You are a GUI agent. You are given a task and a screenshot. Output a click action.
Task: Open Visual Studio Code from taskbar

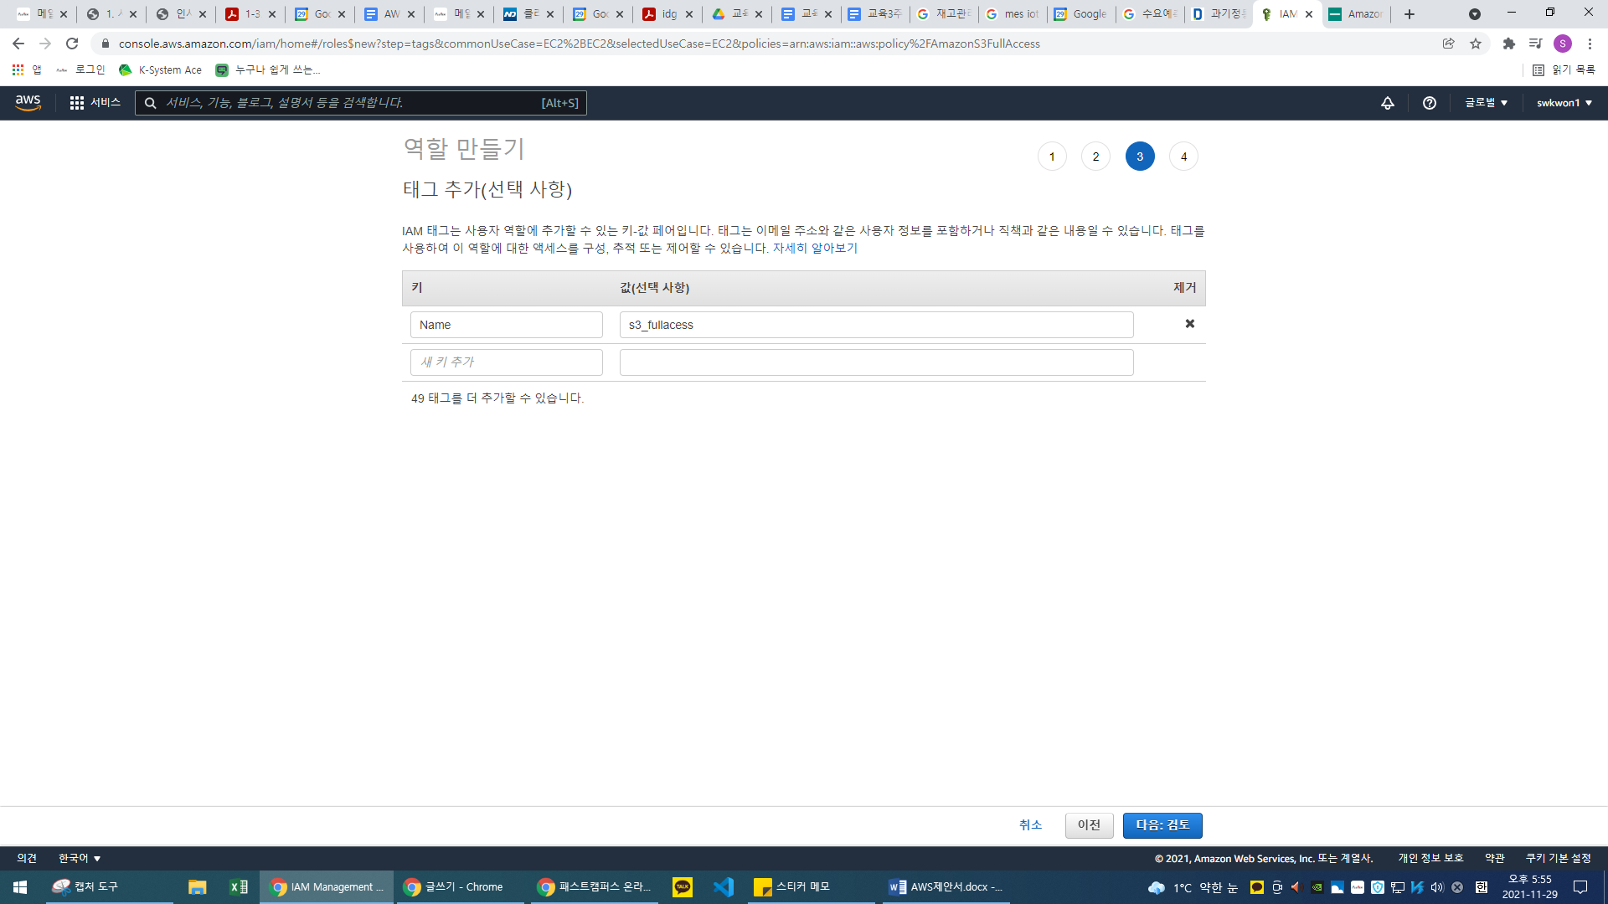click(724, 886)
